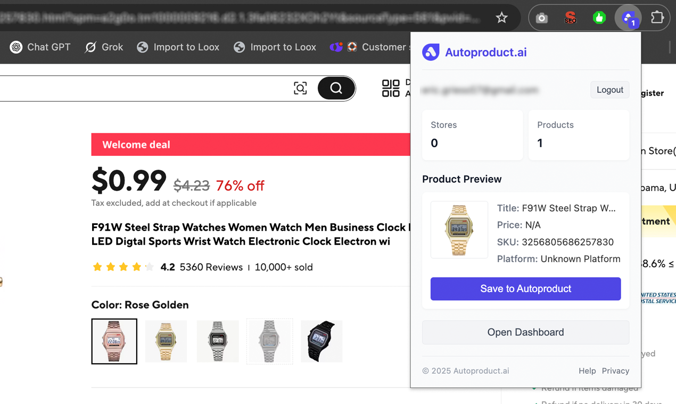Click the camera screenshot extension icon
The height and width of the screenshot is (404, 676).
pyautogui.click(x=542, y=18)
